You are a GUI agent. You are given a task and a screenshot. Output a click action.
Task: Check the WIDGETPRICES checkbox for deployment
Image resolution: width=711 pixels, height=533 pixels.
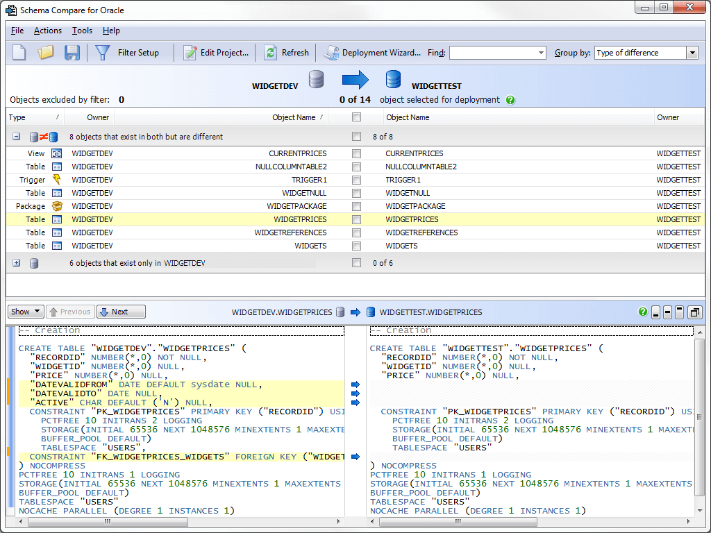[x=356, y=219]
